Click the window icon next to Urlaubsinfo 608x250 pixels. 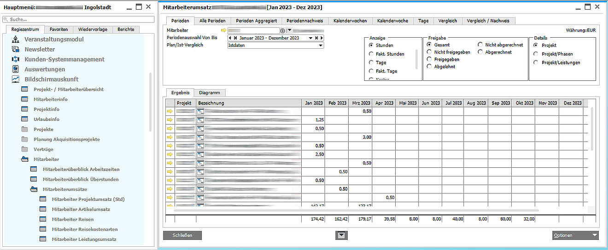pyautogui.click(x=25, y=119)
